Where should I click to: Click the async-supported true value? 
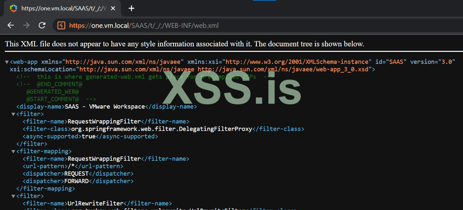[88, 136]
